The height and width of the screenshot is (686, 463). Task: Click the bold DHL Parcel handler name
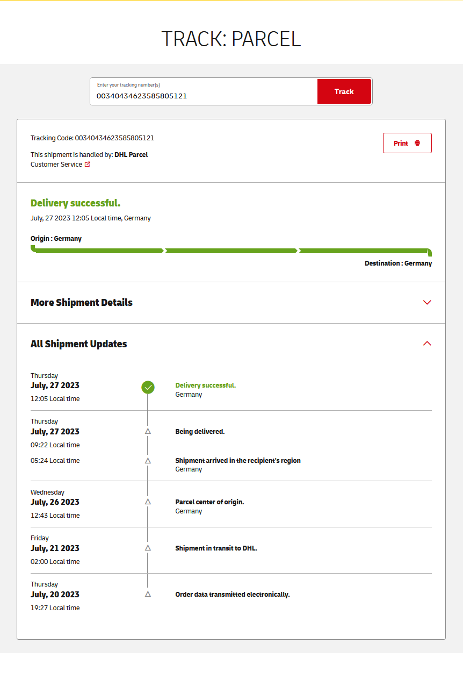131,155
